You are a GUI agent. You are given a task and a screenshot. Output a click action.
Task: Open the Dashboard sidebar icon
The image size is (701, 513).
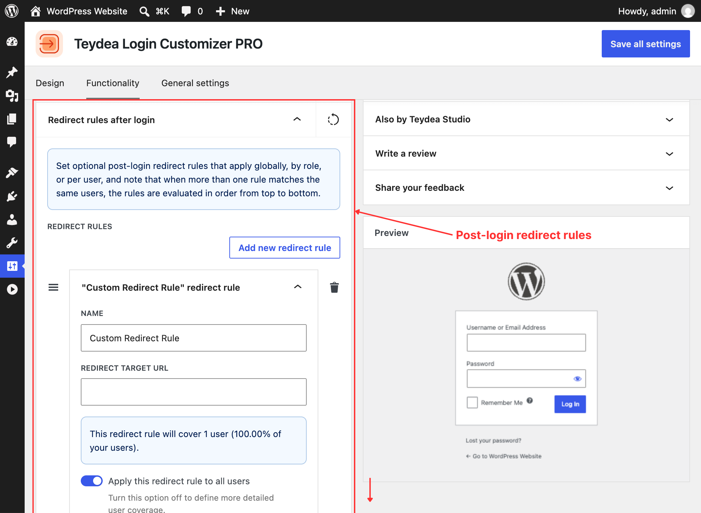tap(12, 42)
